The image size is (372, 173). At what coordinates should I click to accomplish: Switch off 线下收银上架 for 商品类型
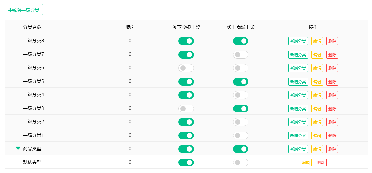click(x=186, y=149)
